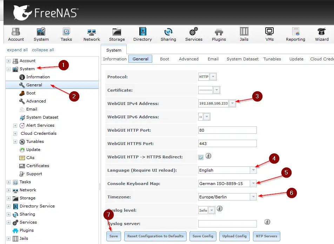334x244 pixels.
Task: Expand the Tunables tree node
Action: coord(15,142)
